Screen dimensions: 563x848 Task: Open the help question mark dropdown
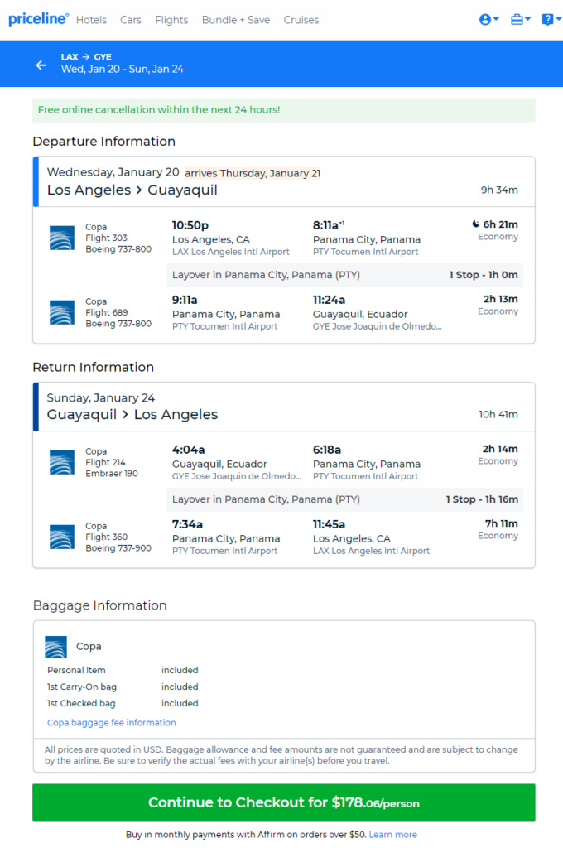click(x=551, y=20)
